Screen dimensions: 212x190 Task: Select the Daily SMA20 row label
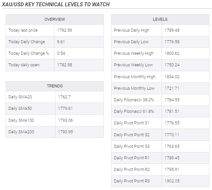20,97
